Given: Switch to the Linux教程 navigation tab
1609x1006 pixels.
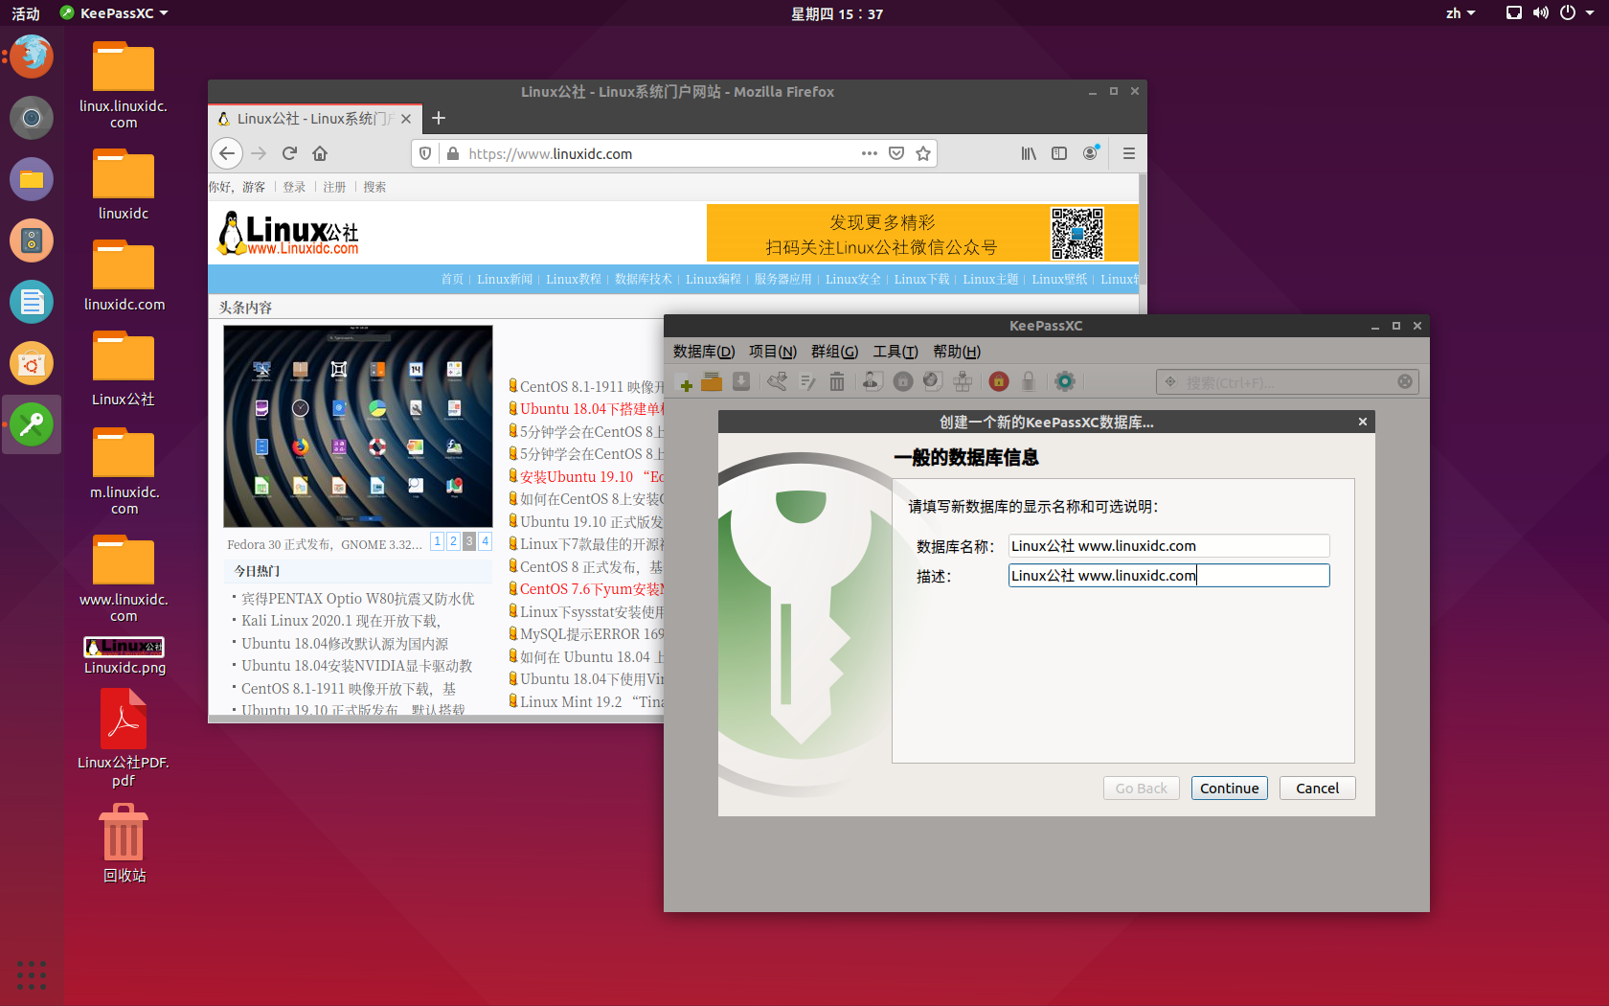Looking at the screenshot, I should (574, 279).
